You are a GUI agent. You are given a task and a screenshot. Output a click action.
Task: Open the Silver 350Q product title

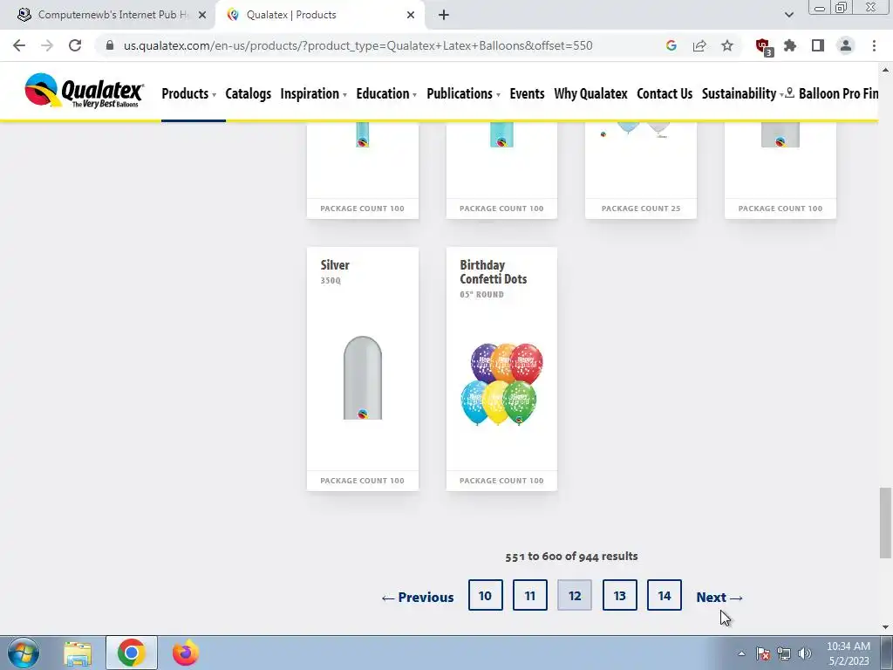point(335,265)
